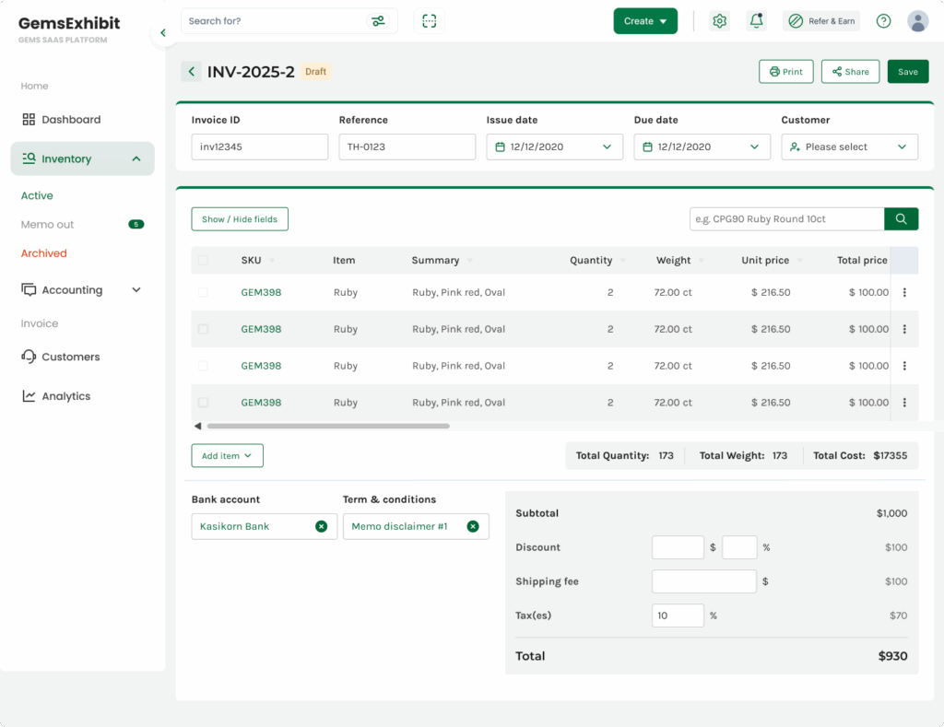Image resolution: width=944 pixels, height=727 pixels.
Task: Expand the Add item dropdown
Action: [227, 455]
